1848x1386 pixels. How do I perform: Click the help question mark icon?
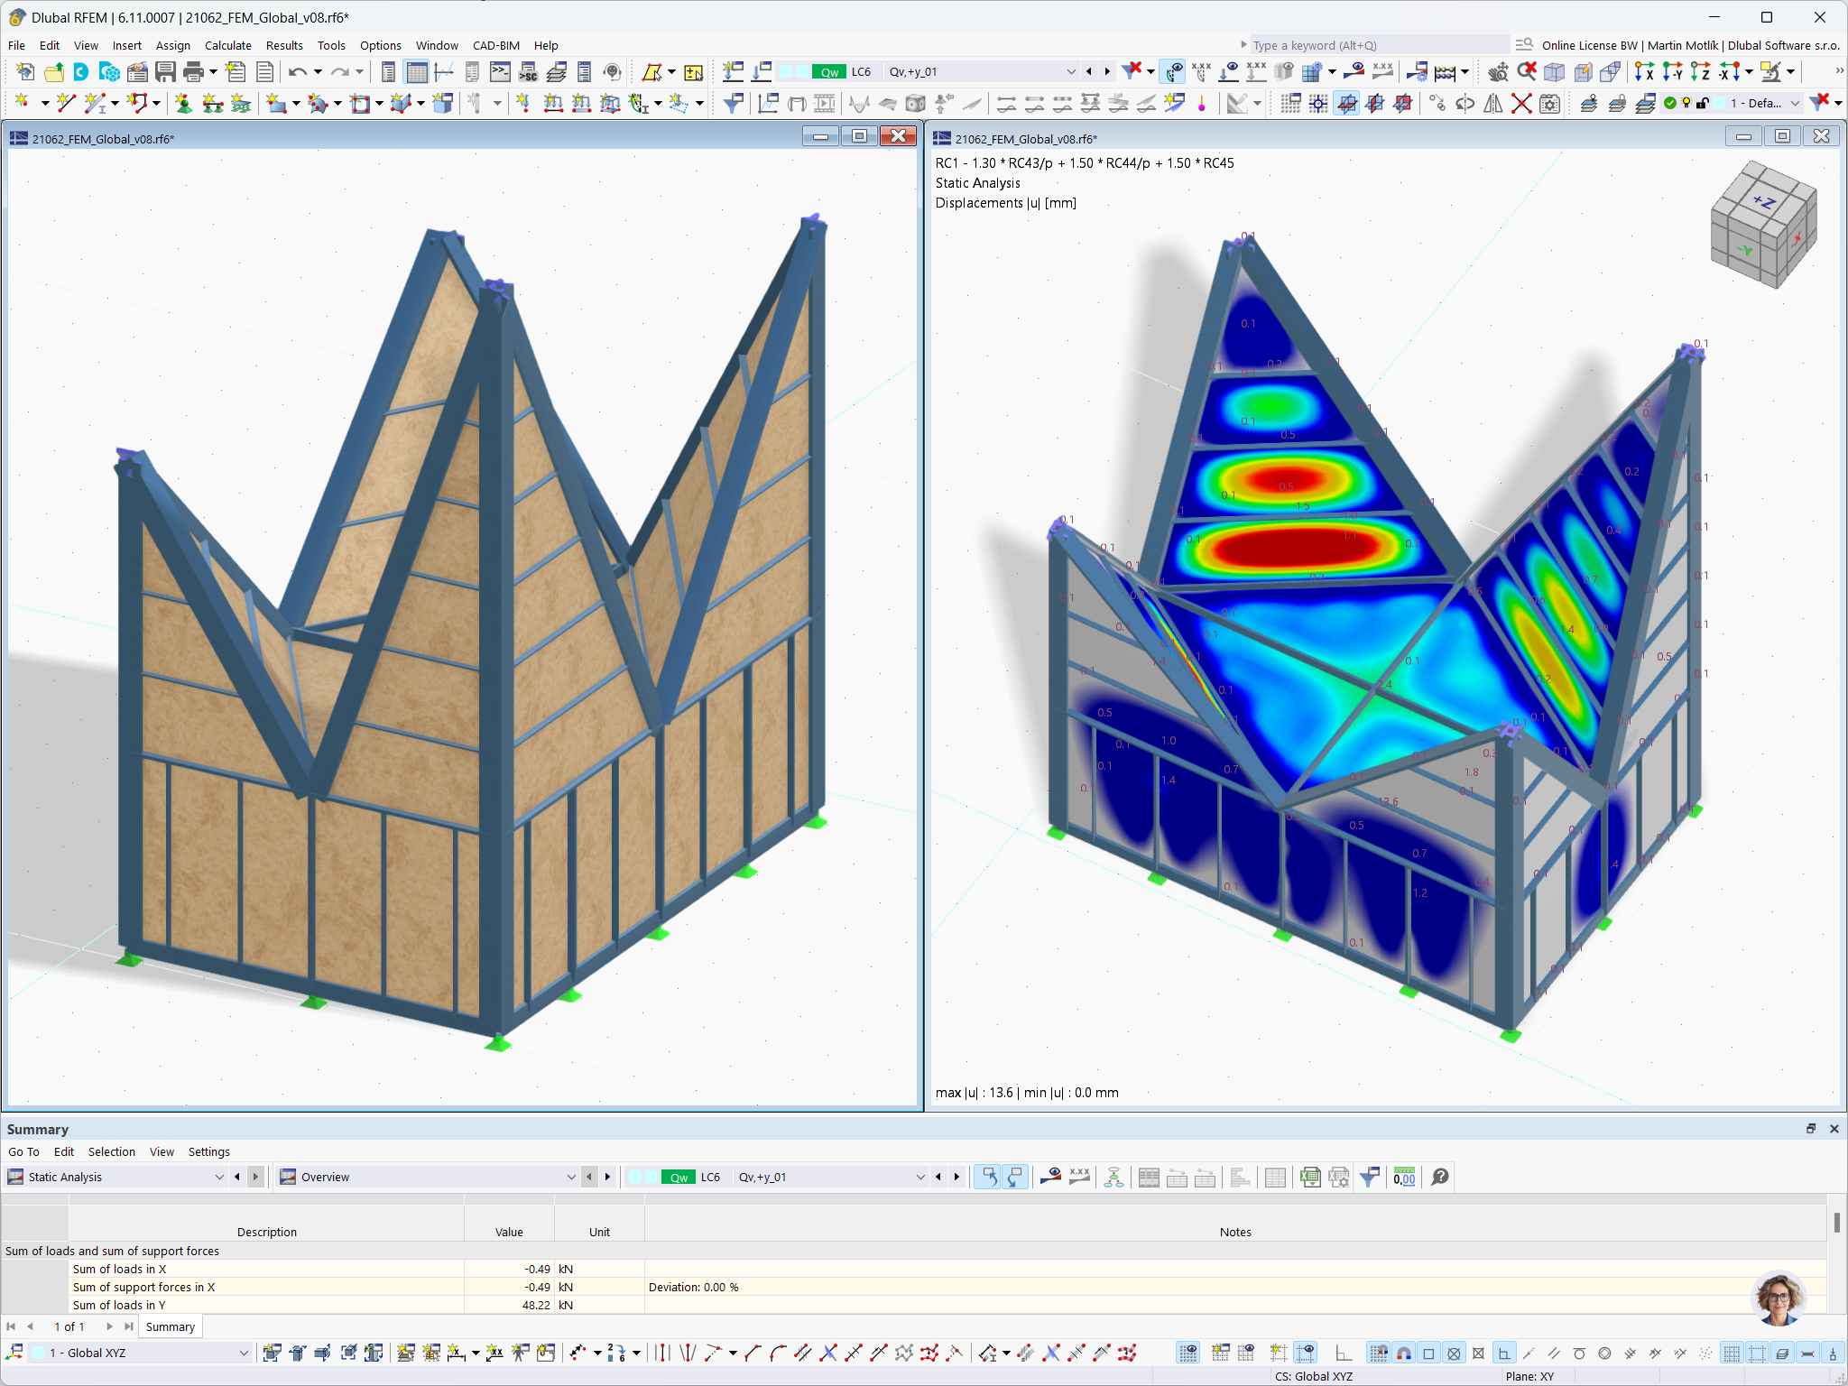coord(1440,1177)
